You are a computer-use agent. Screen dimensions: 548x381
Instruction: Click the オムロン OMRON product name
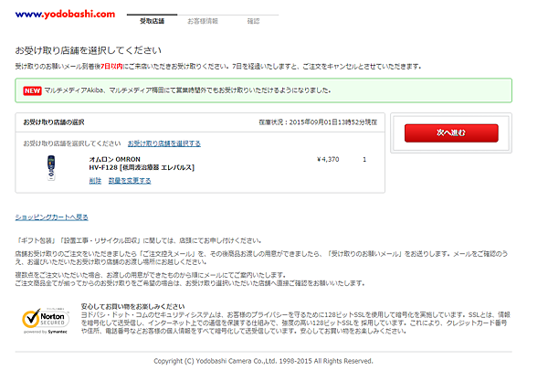point(115,159)
